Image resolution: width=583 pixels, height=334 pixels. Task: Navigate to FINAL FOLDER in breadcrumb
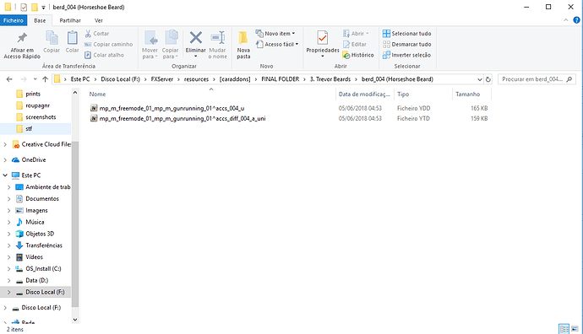pos(280,79)
